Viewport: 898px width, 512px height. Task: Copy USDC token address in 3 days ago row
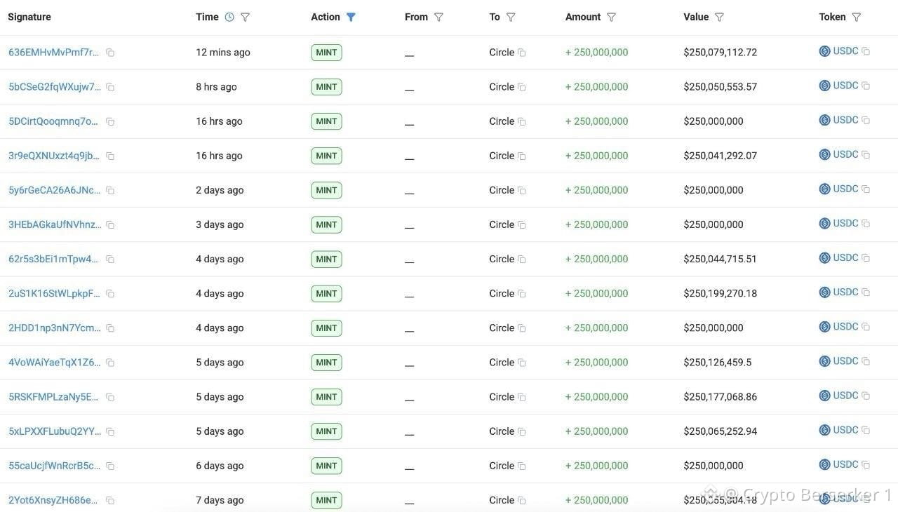[866, 223]
